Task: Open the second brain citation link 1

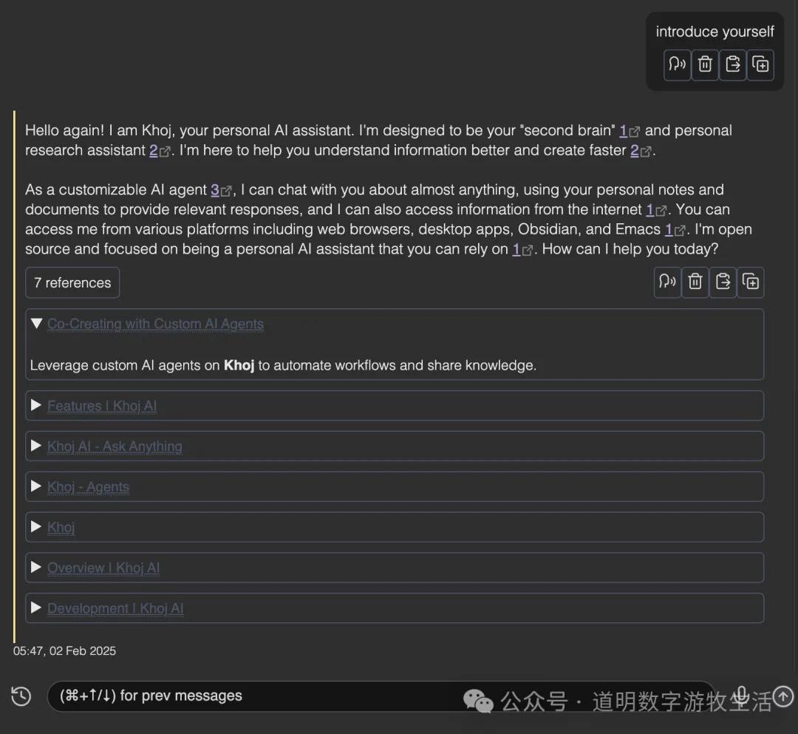Action: click(625, 130)
